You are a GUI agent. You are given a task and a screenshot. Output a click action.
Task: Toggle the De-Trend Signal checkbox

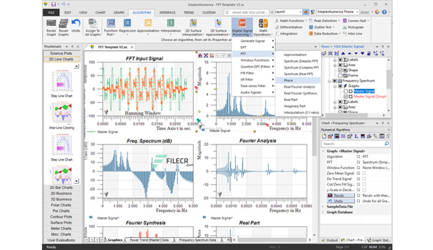(x=364, y=179)
